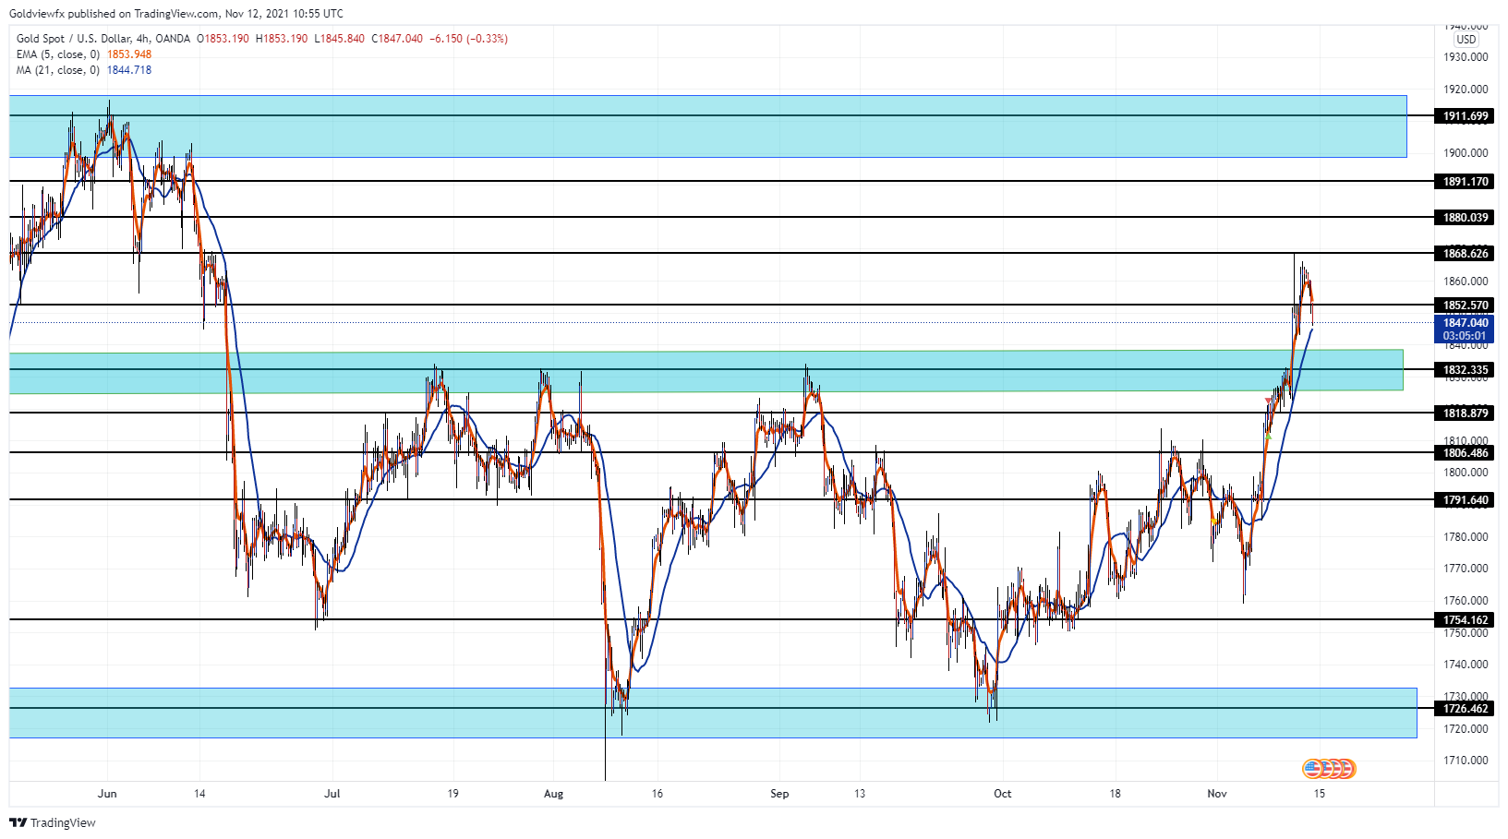1508x839 pixels.
Task: Click the Oct label on time axis
Action: click(x=1003, y=794)
